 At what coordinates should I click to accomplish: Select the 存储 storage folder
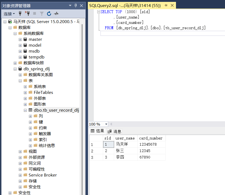coord(33,181)
